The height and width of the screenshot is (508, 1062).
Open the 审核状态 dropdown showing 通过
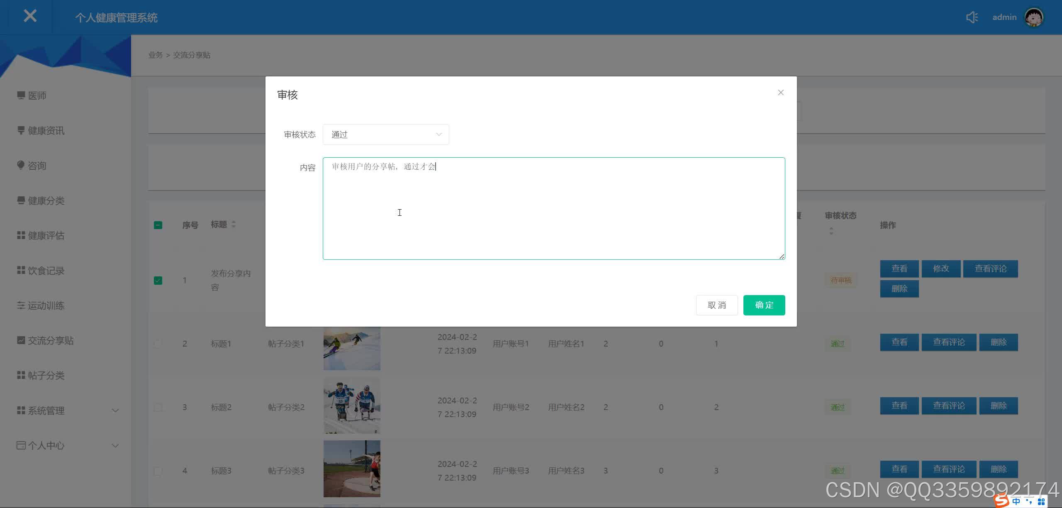(x=385, y=134)
